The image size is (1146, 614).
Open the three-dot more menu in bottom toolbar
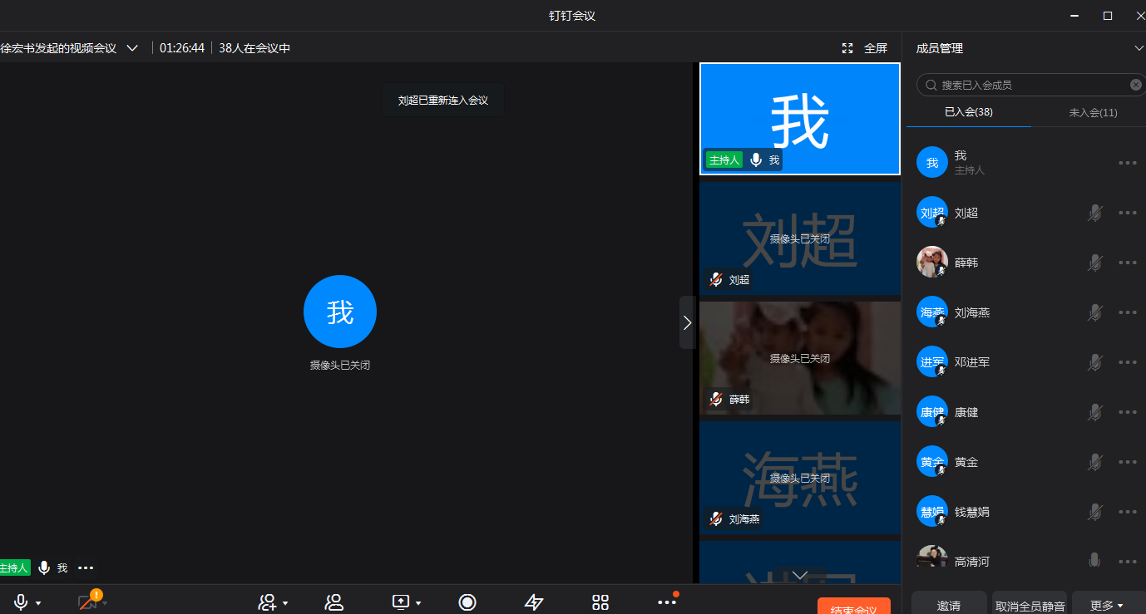click(x=667, y=602)
